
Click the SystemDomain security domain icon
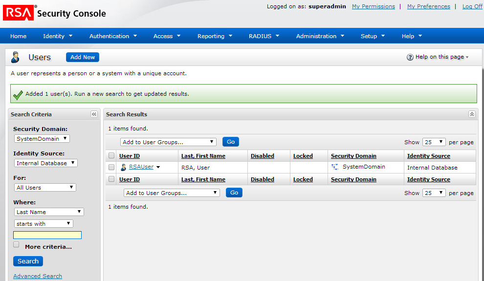[335, 167]
